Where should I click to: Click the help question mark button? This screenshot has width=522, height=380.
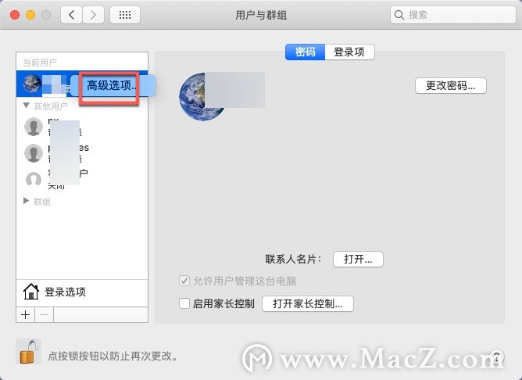tap(496, 357)
